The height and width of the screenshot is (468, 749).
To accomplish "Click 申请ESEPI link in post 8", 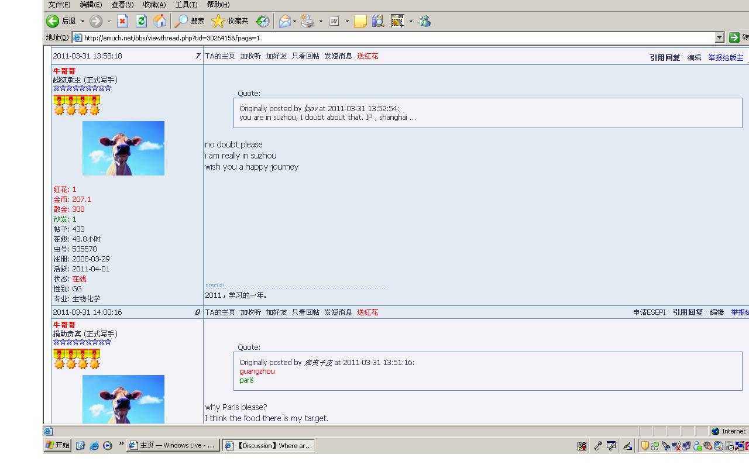I will [x=650, y=312].
